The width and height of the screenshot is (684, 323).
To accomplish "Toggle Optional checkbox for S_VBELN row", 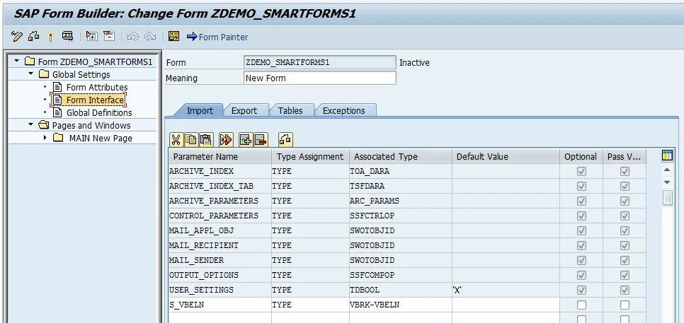I will (581, 305).
